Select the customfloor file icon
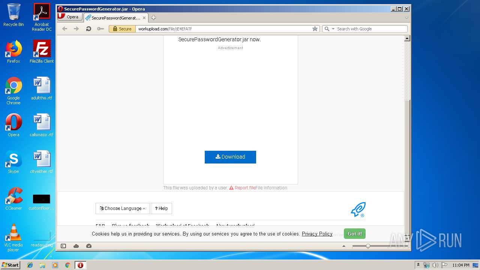 [x=42, y=201]
